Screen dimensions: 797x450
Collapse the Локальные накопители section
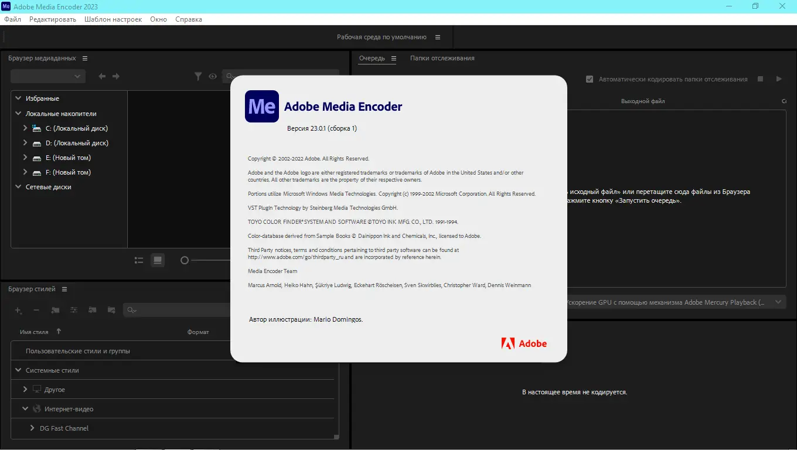pos(18,114)
